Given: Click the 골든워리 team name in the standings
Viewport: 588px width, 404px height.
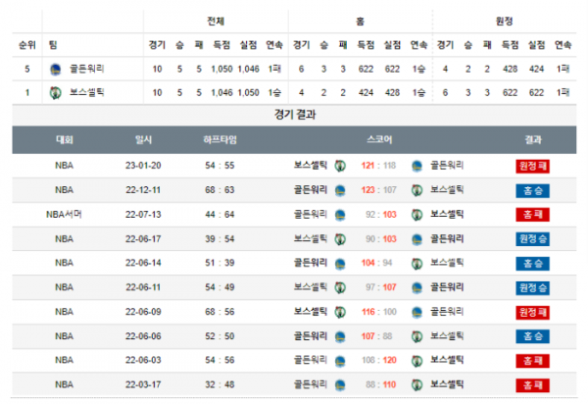Looking at the screenshot, I should pos(86,69).
